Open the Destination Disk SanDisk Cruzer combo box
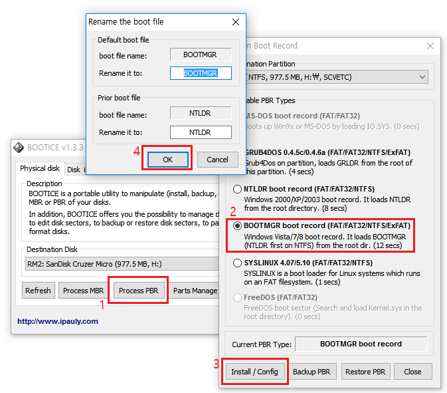447x393 pixels. pyautogui.click(x=122, y=264)
